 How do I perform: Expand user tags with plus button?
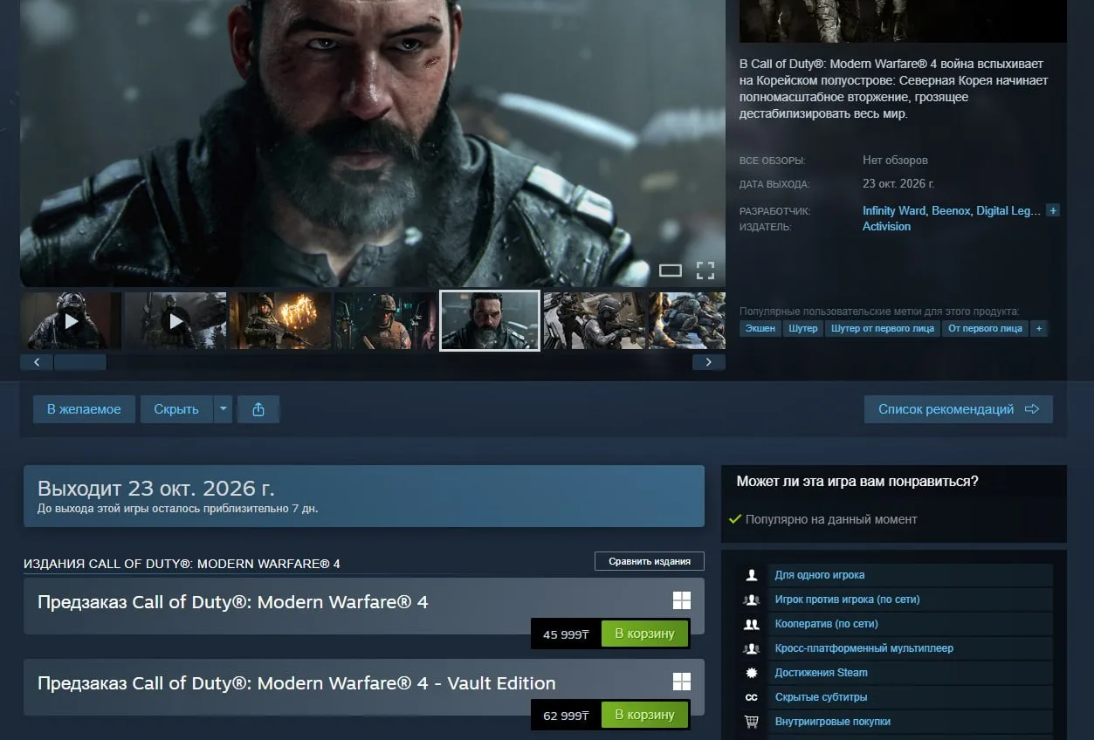tap(1038, 328)
